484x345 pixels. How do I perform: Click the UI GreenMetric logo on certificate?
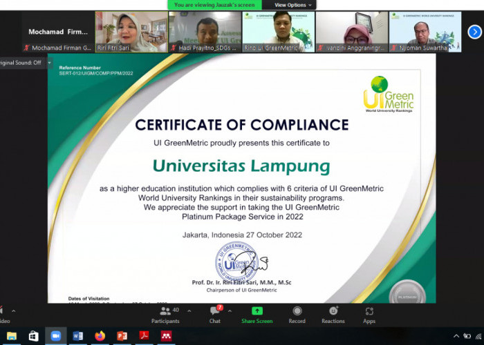click(389, 95)
